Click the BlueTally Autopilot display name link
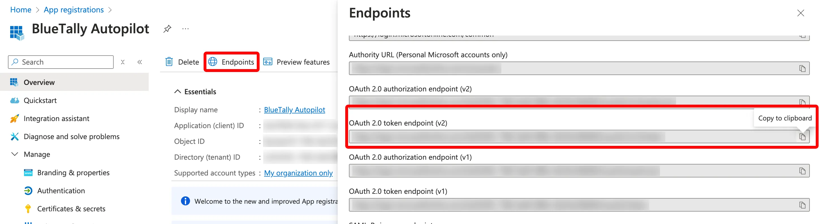Viewport: 820px width, 224px height. [x=294, y=110]
